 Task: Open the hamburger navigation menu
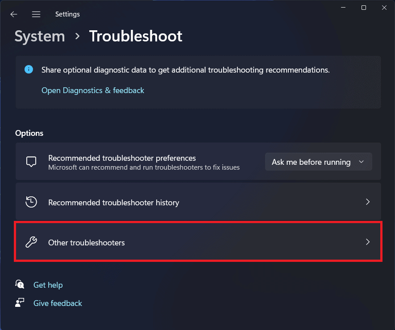point(36,14)
